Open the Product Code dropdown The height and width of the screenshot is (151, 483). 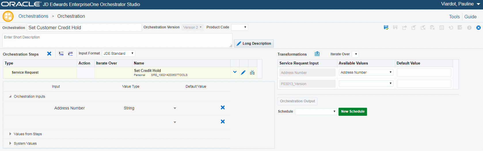pos(239,27)
